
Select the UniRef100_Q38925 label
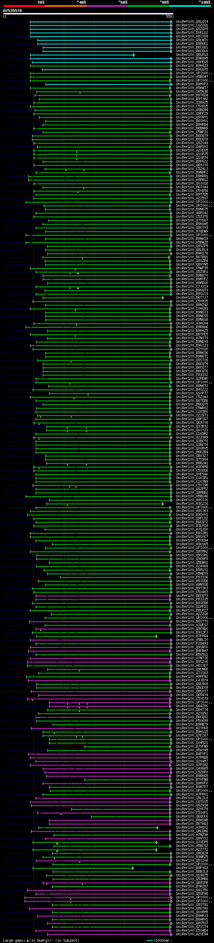pos(192,102)
